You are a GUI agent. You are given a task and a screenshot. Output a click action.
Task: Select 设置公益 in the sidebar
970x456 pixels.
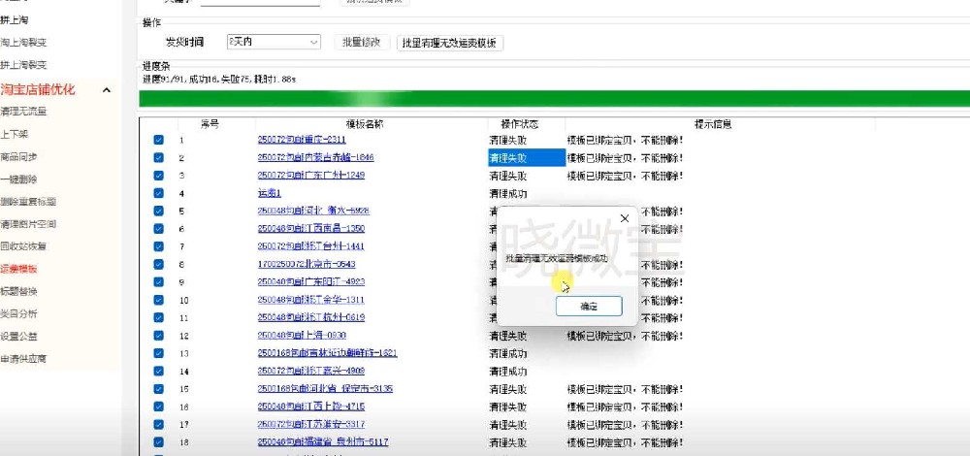pyautogui.click(x=18, y=337)
